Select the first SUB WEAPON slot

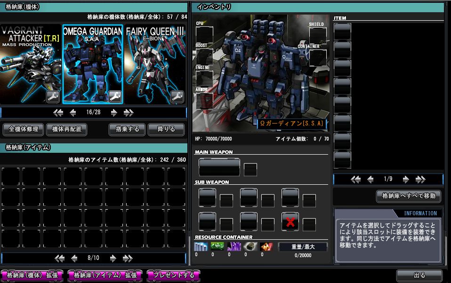pyautogui.click(x=207, y=197)
